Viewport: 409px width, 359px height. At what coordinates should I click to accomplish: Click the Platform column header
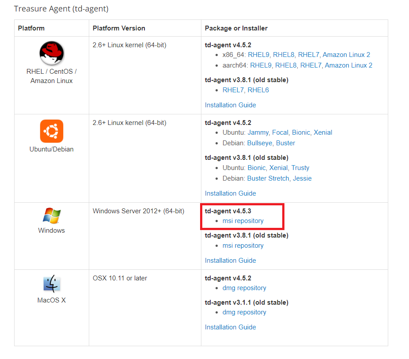tap(31, 28)
